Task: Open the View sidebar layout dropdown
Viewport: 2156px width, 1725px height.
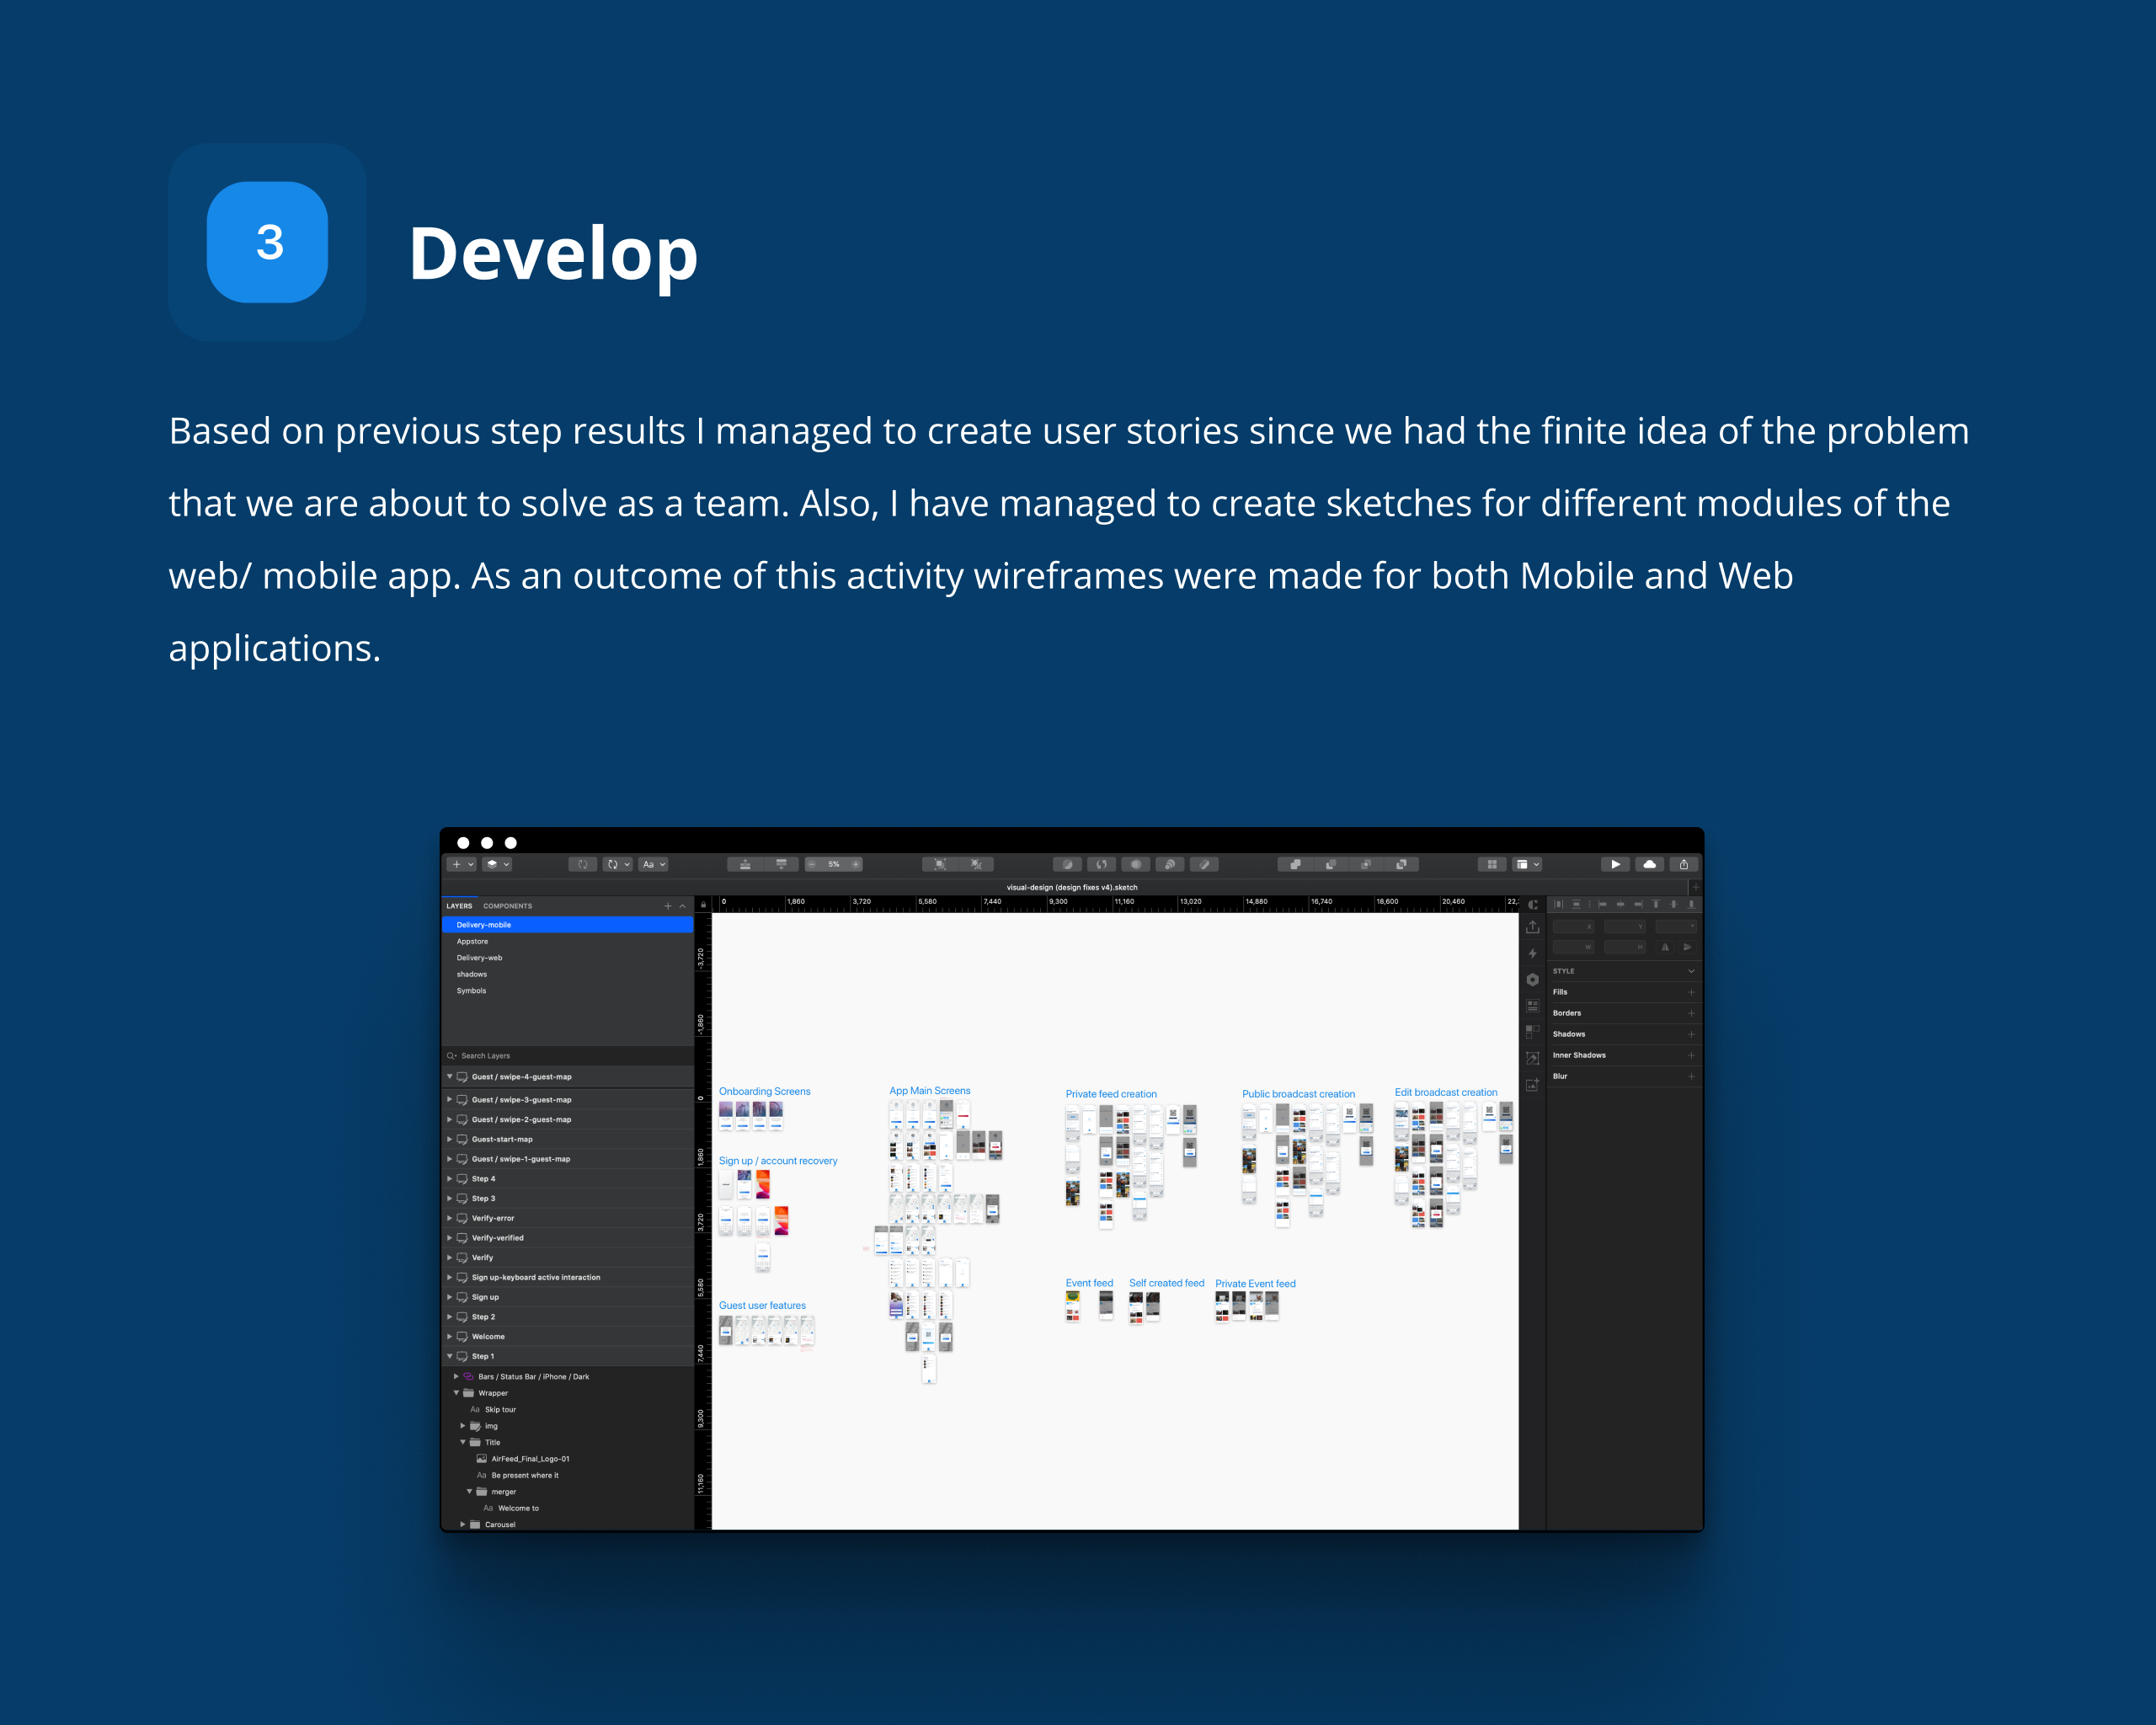Action: [1528, 864]
